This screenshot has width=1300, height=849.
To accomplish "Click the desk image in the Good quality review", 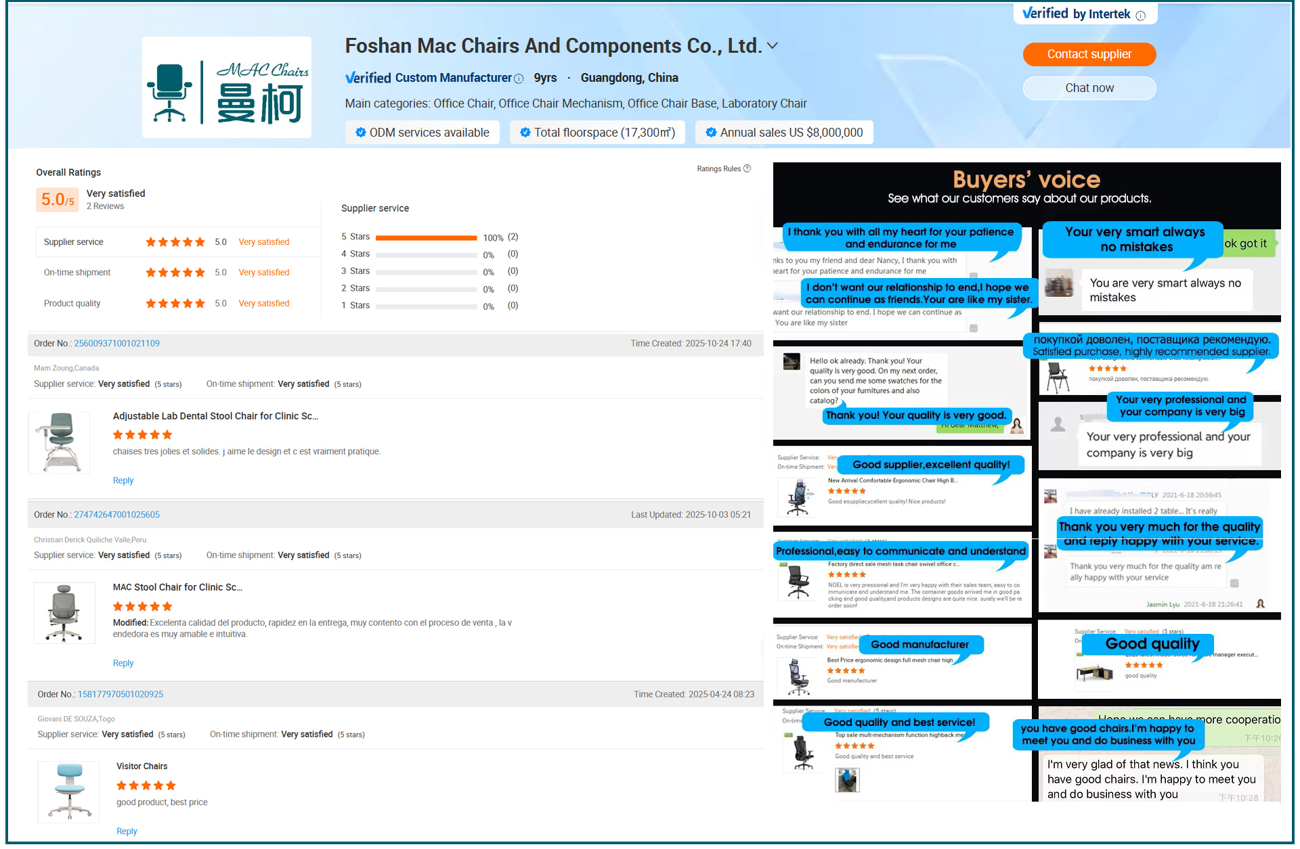I will point(1095,672).
